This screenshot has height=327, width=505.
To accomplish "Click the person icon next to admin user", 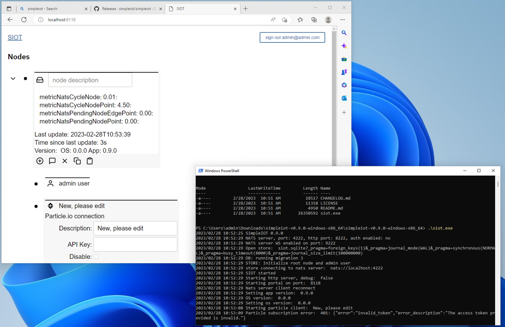I will (50, 183).
